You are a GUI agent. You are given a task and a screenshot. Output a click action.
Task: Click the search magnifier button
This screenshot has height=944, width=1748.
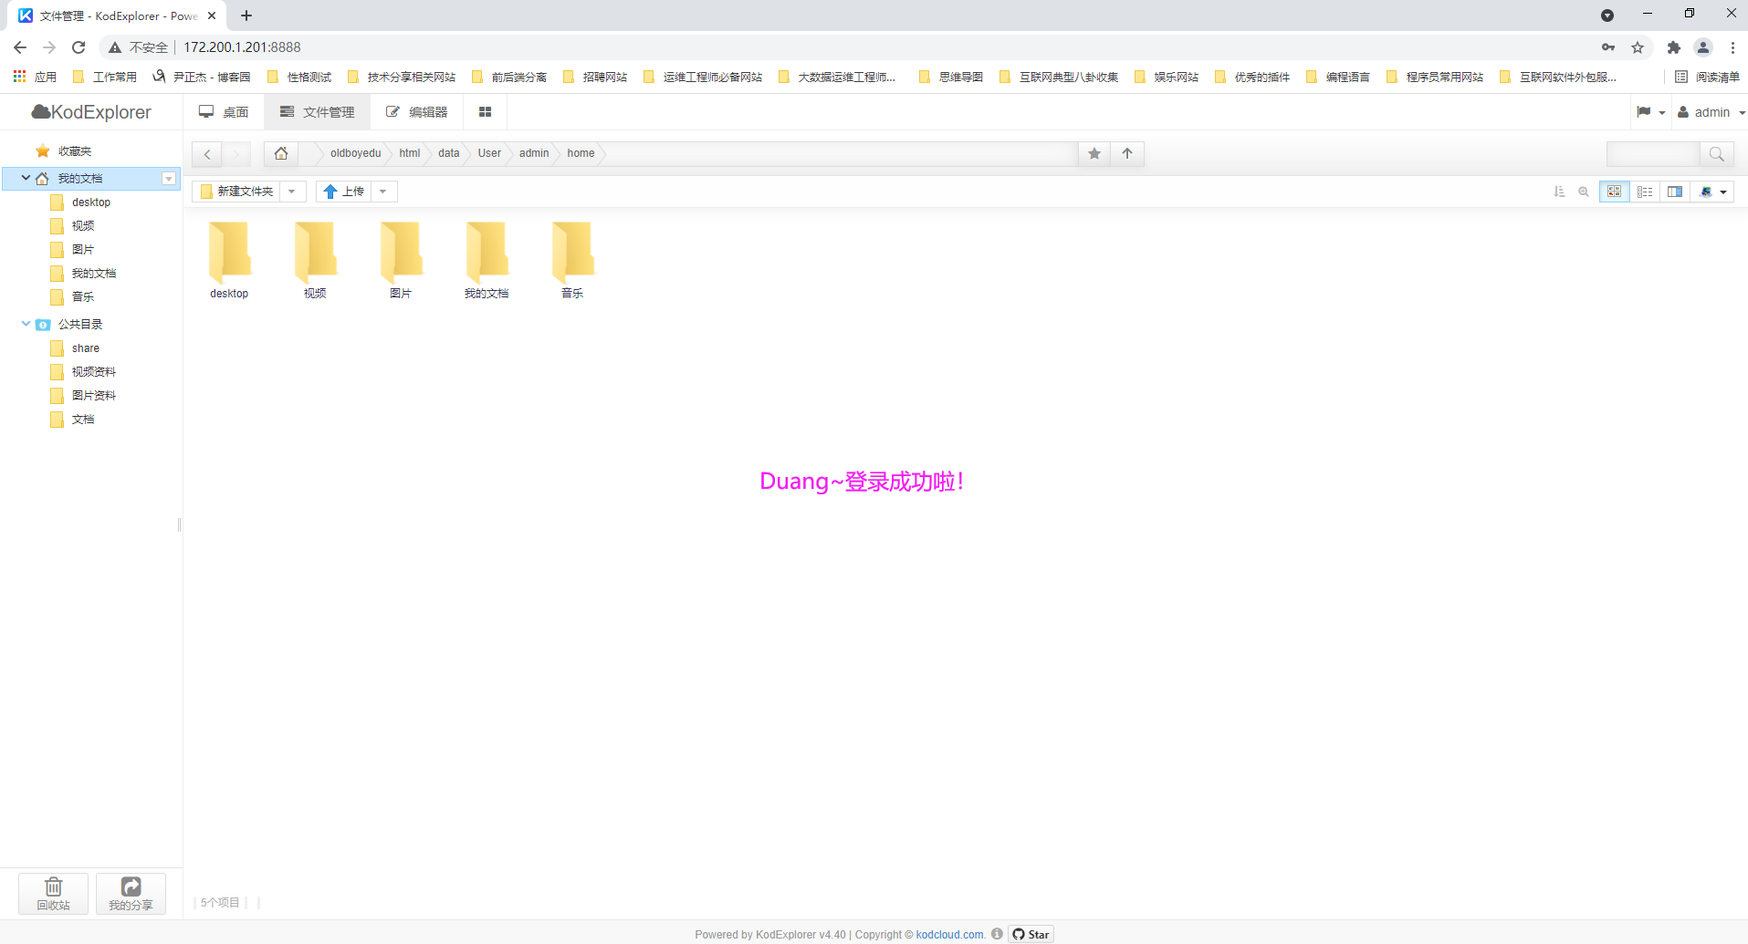tap(1716, 154)
